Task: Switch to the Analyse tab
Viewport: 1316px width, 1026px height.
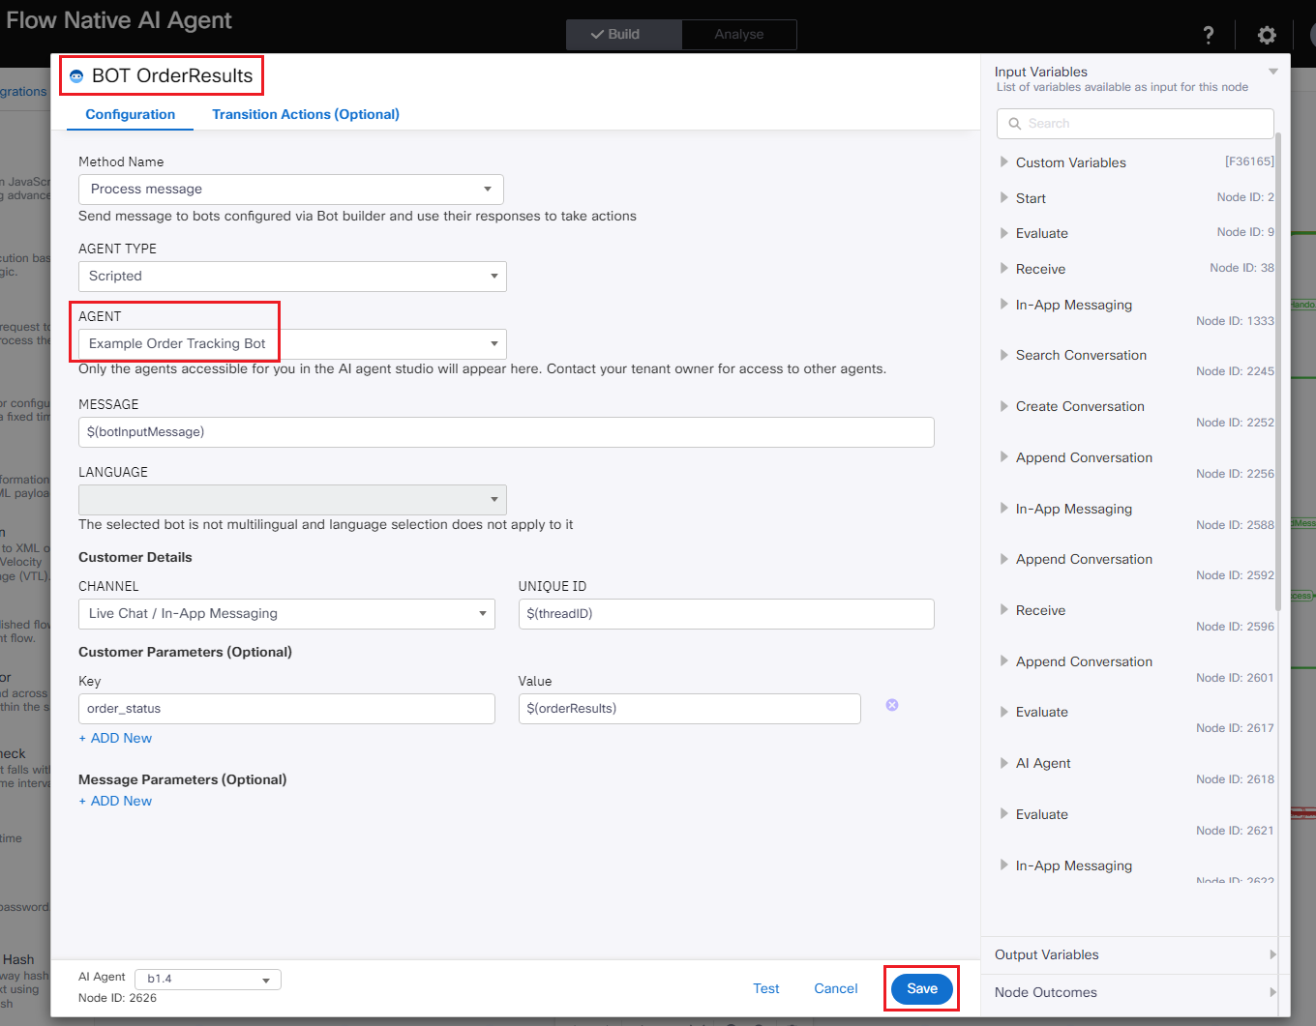Action: tap(738, 34)
